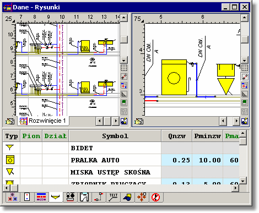This screenshot has height=213, width=259.
Task: Select the 0.25 Qnzw value cell
Action: point(177,160)
